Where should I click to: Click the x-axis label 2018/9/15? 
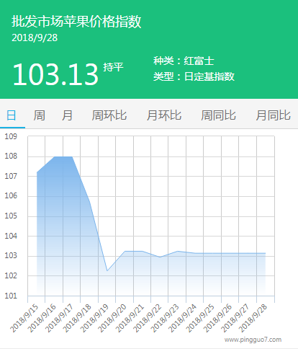point(24,318)
